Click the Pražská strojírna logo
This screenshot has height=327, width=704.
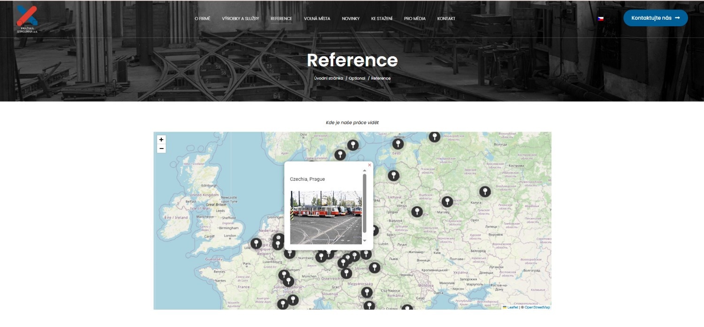coord(27,19)
